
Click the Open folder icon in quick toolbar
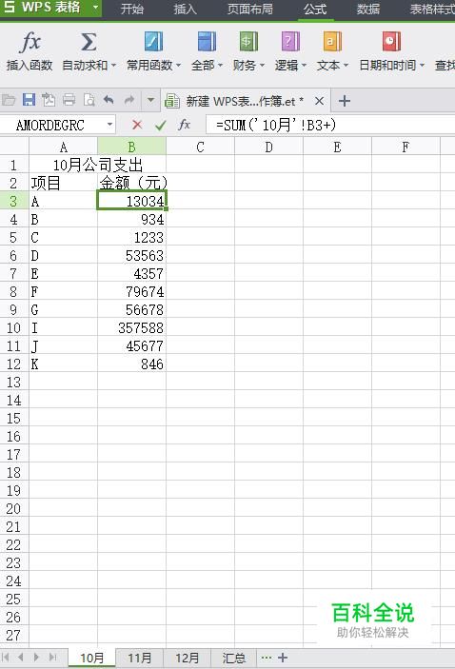[9, 100]
